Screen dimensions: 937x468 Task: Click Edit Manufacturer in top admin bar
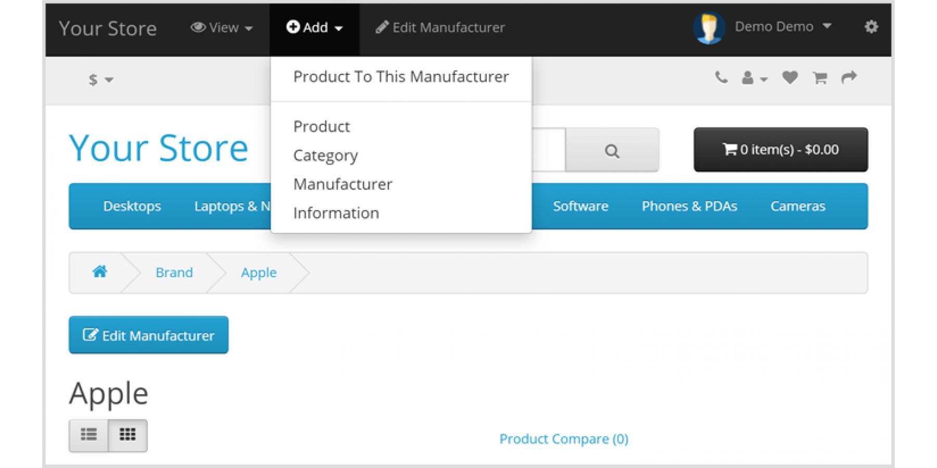[440, 28]
